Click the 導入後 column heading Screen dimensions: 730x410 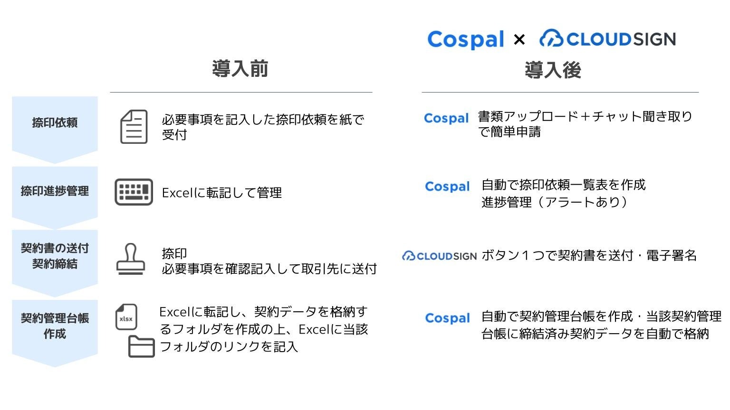point(553,70)
